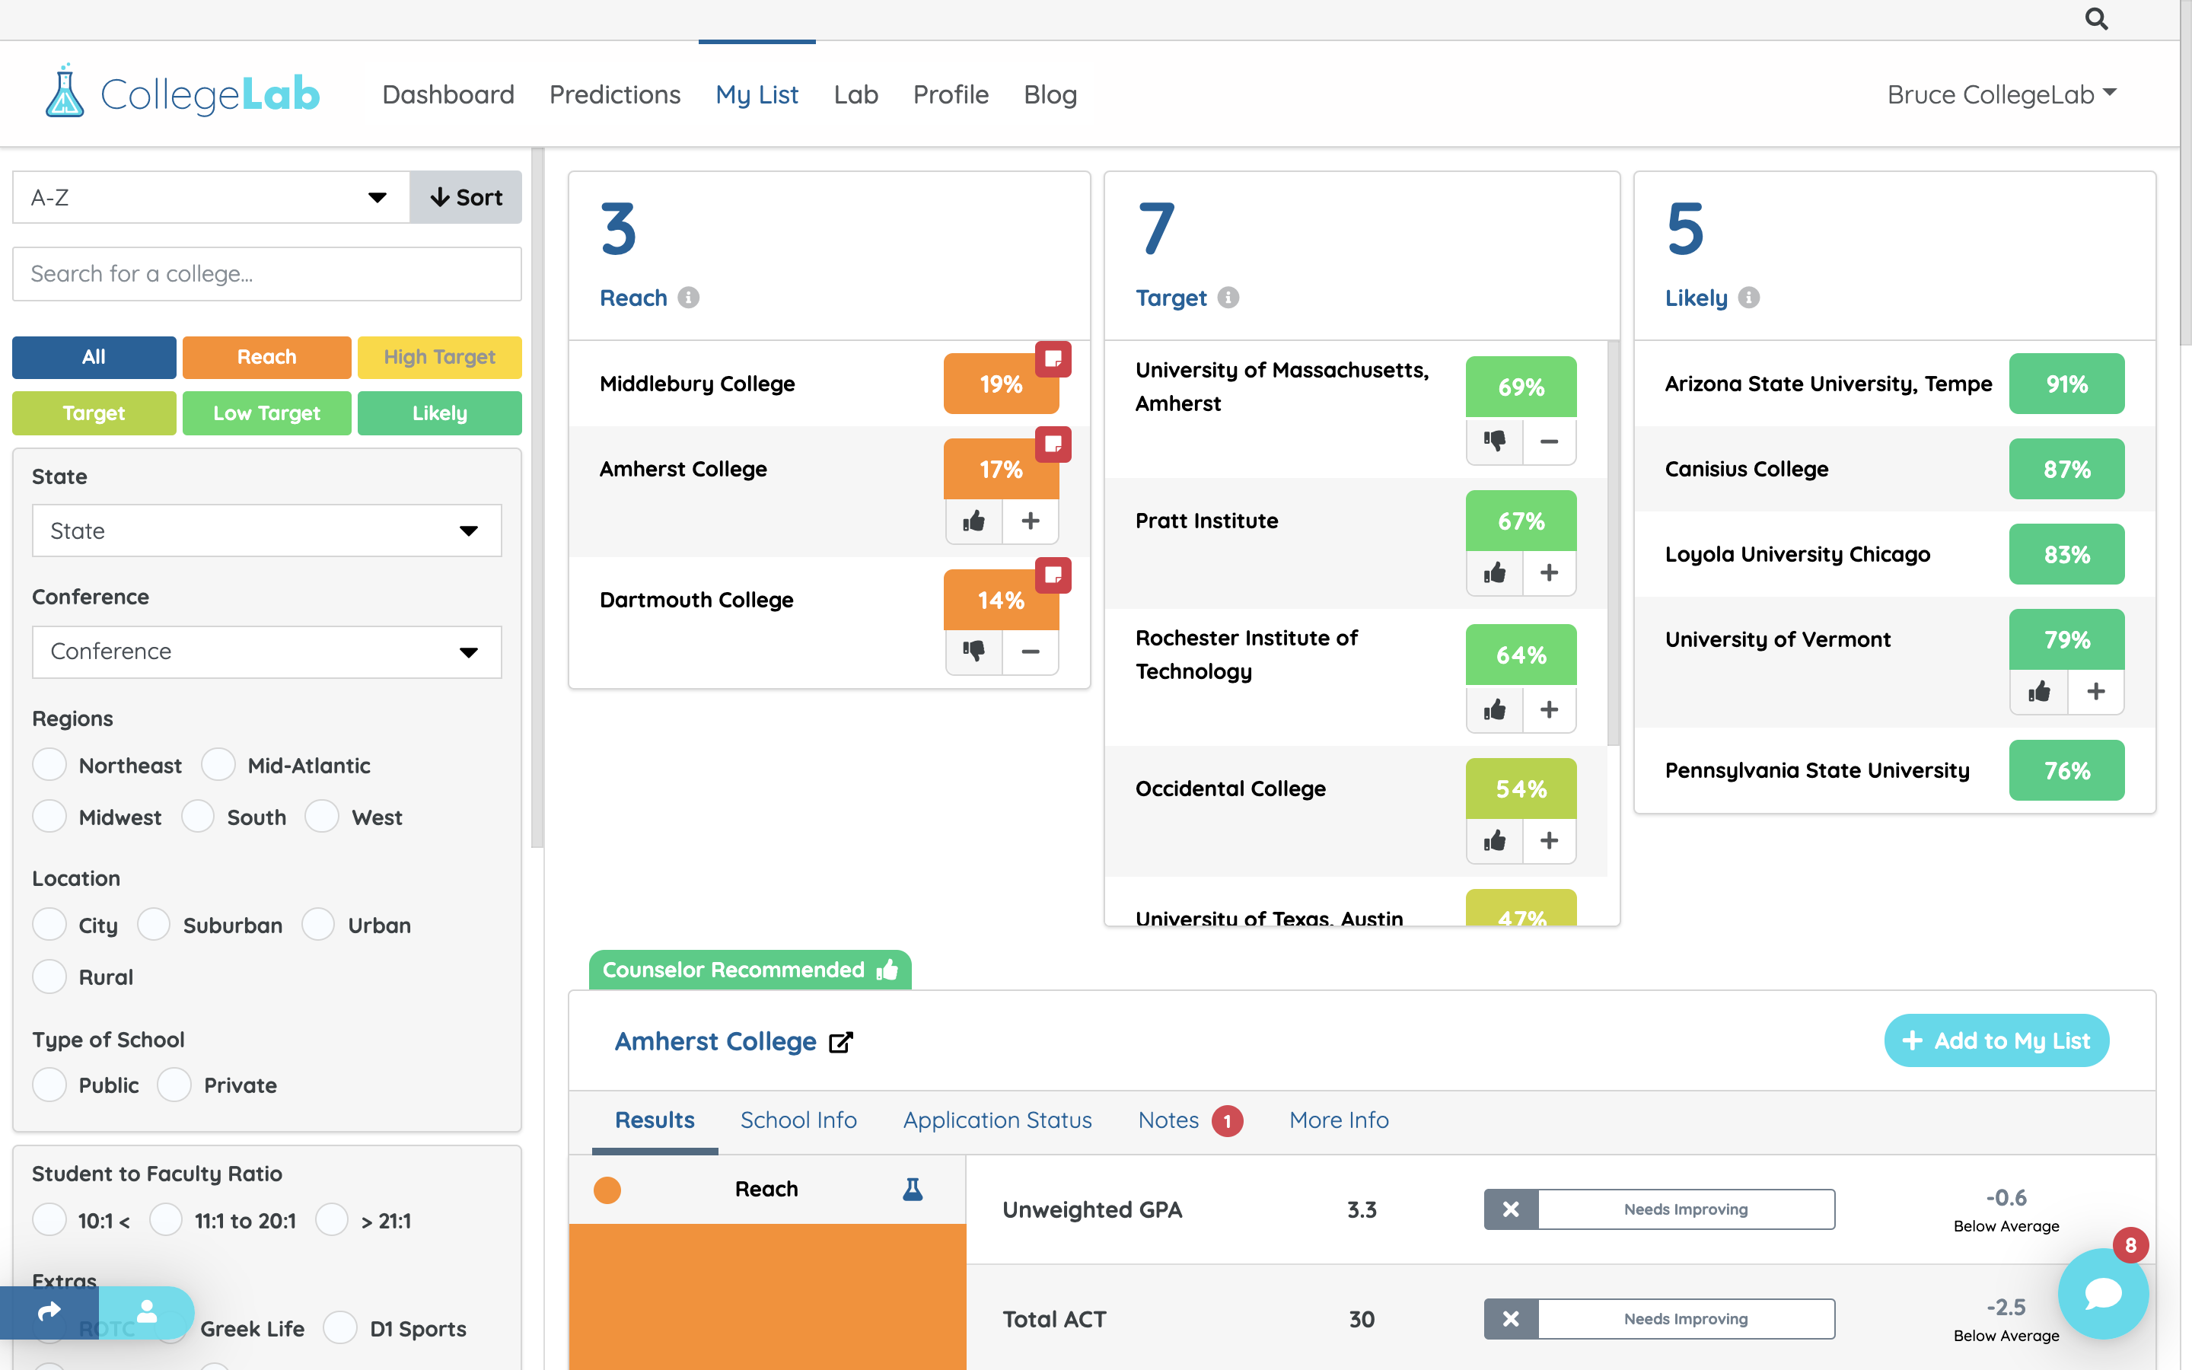Open the Bruce CollegeLab account menu
The height and width of the screenshot is (1370, 2192).
(x=2002, y=94)
